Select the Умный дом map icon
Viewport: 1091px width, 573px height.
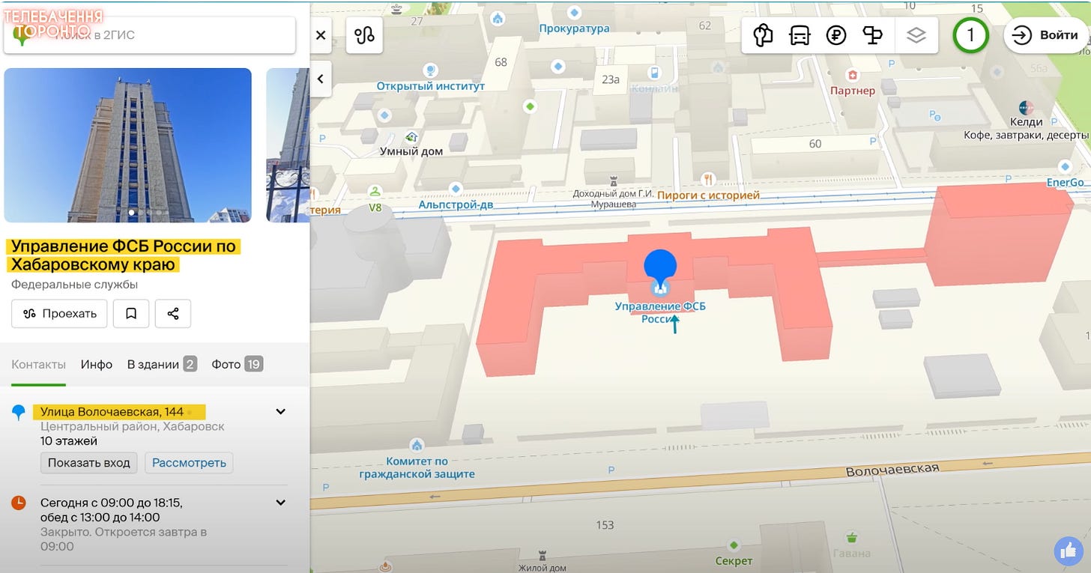coord(411,136)
